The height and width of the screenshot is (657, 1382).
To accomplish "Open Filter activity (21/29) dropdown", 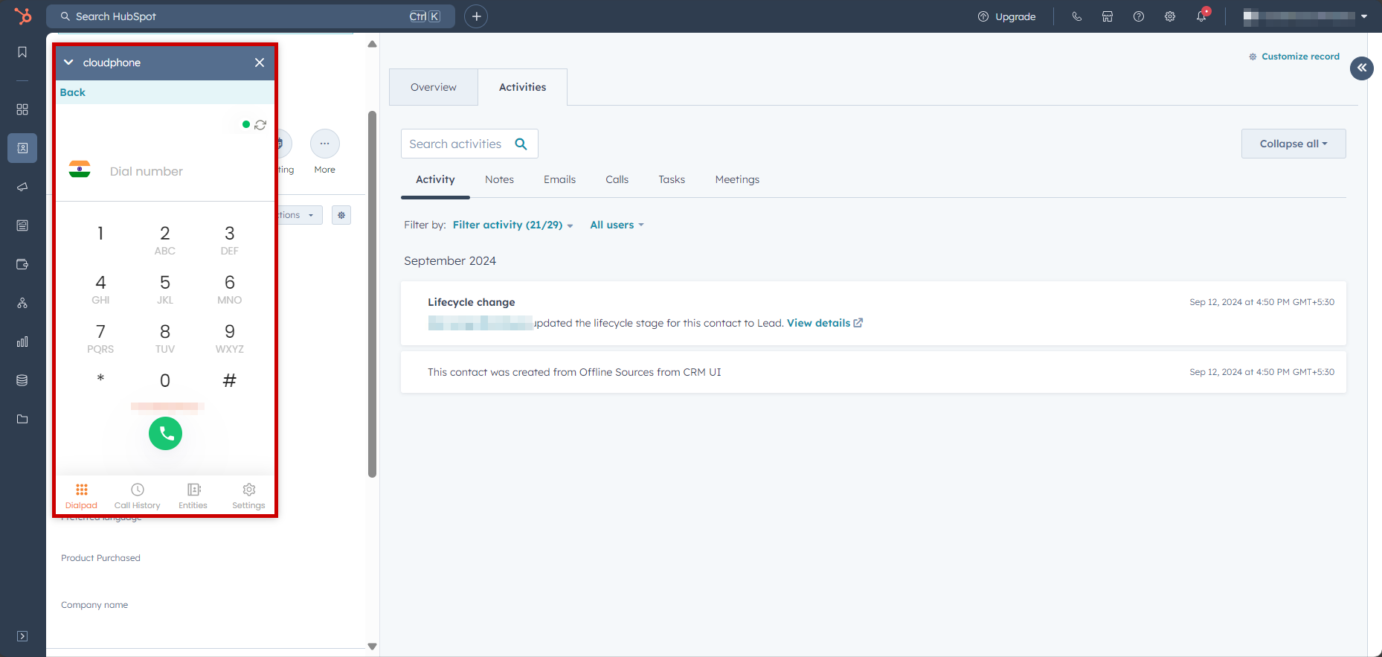I will click(x=513, y=225).
